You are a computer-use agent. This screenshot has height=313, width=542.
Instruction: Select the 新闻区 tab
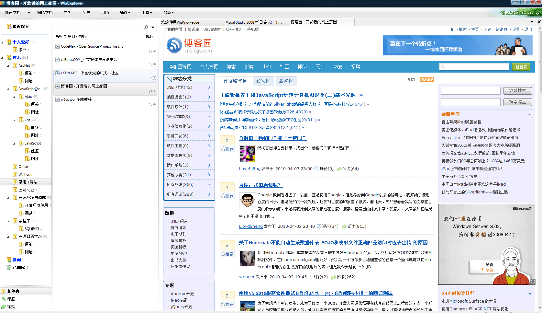pos(286,81)
